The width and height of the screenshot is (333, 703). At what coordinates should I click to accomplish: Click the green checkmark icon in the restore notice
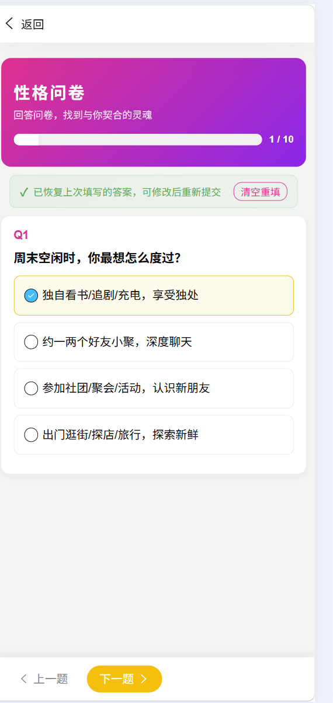click(24, 192)
